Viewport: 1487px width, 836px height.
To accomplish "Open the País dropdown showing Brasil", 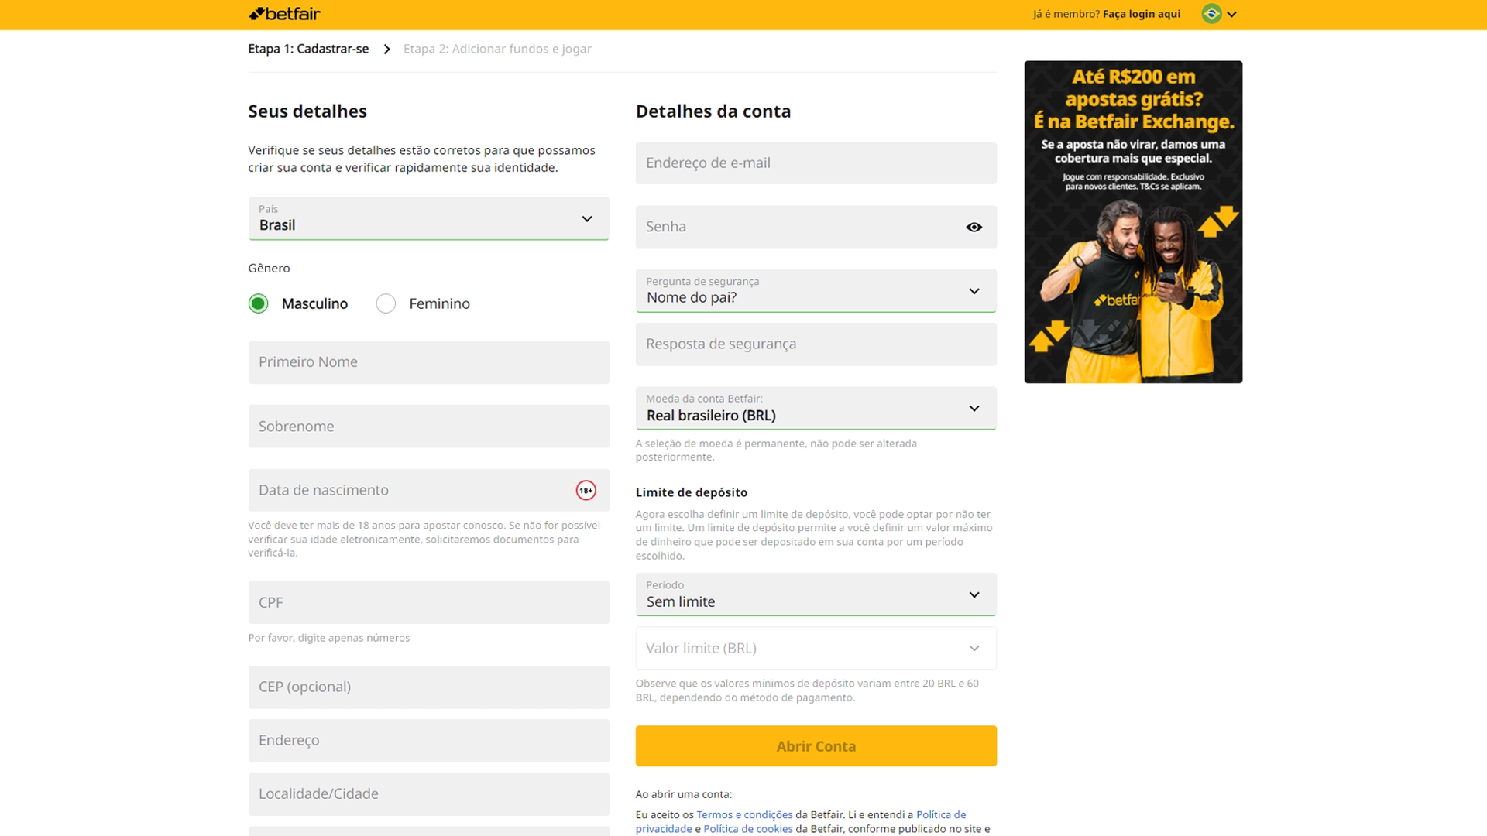I will 428,218.
